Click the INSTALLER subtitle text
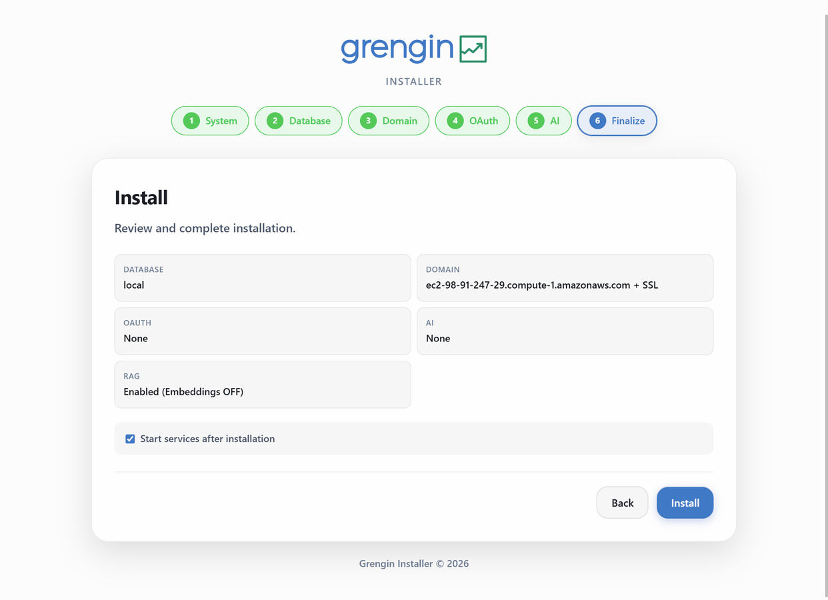The width and height of the screenshot is (828, 600). click(x=414, y=81)
